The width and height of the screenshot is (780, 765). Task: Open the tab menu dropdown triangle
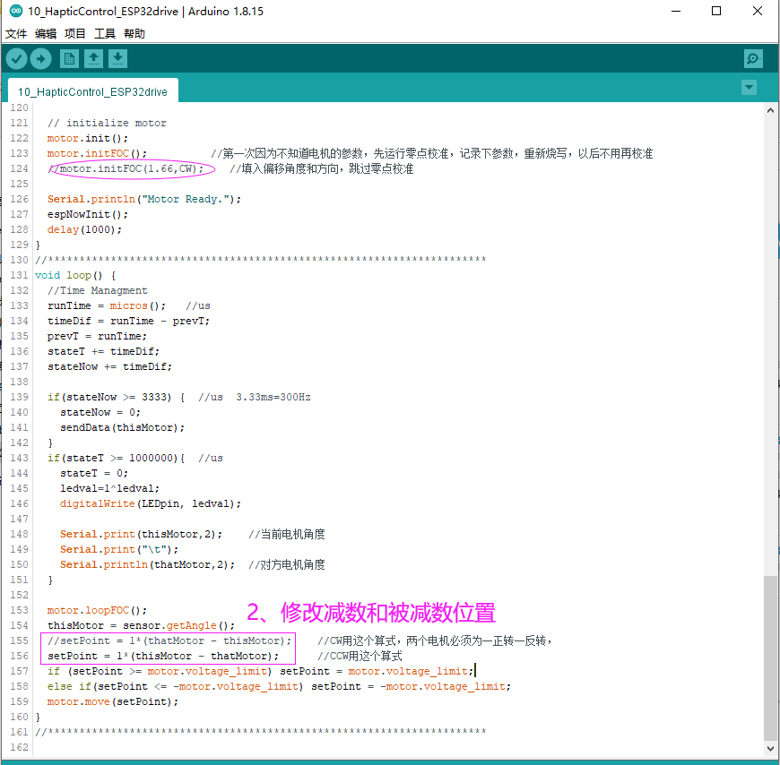pos(748,88)
